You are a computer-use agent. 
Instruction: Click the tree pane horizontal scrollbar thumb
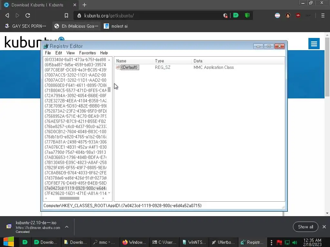[x=69, y=198]
